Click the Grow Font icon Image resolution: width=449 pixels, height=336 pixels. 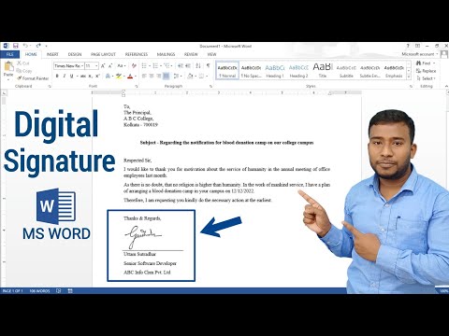(103, 66)
